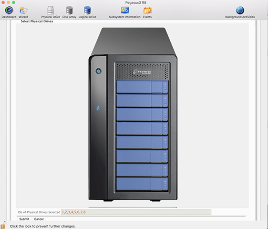Toggle the fifth drive bay from top
Image resolution: width=268 pixels, height=229 pixels.
[x=142, y=142]
